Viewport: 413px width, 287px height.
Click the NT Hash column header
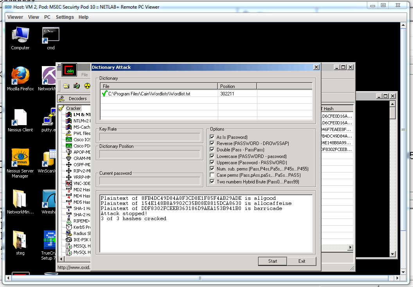tap(337, 108)
